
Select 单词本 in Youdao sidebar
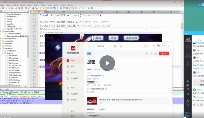pyautogui.click(x=73, y=72)
